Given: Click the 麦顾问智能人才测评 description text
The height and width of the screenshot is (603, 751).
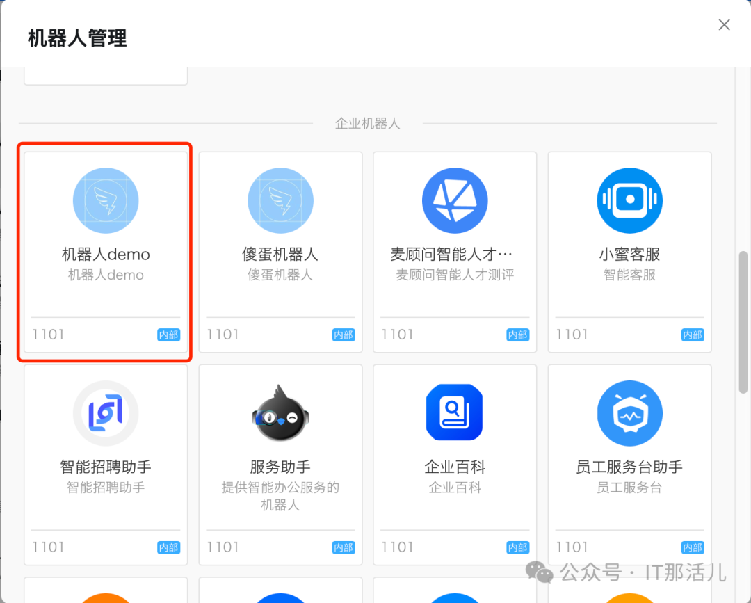Looking at the screenshot, I should click(x=455, y=275).
